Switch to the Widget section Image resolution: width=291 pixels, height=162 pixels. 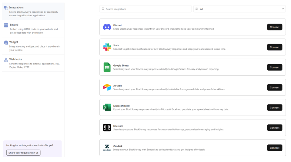[x=33, y=46]
